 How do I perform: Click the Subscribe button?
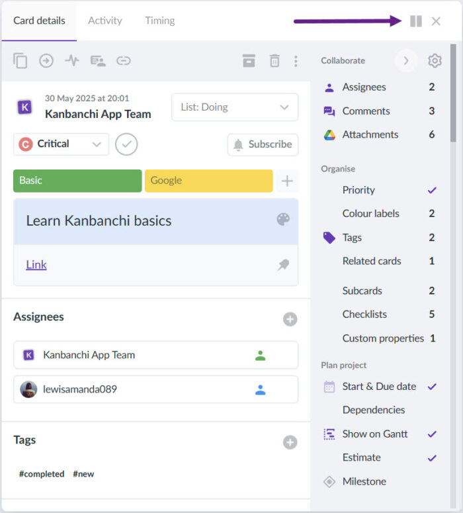tap(263, 144)
